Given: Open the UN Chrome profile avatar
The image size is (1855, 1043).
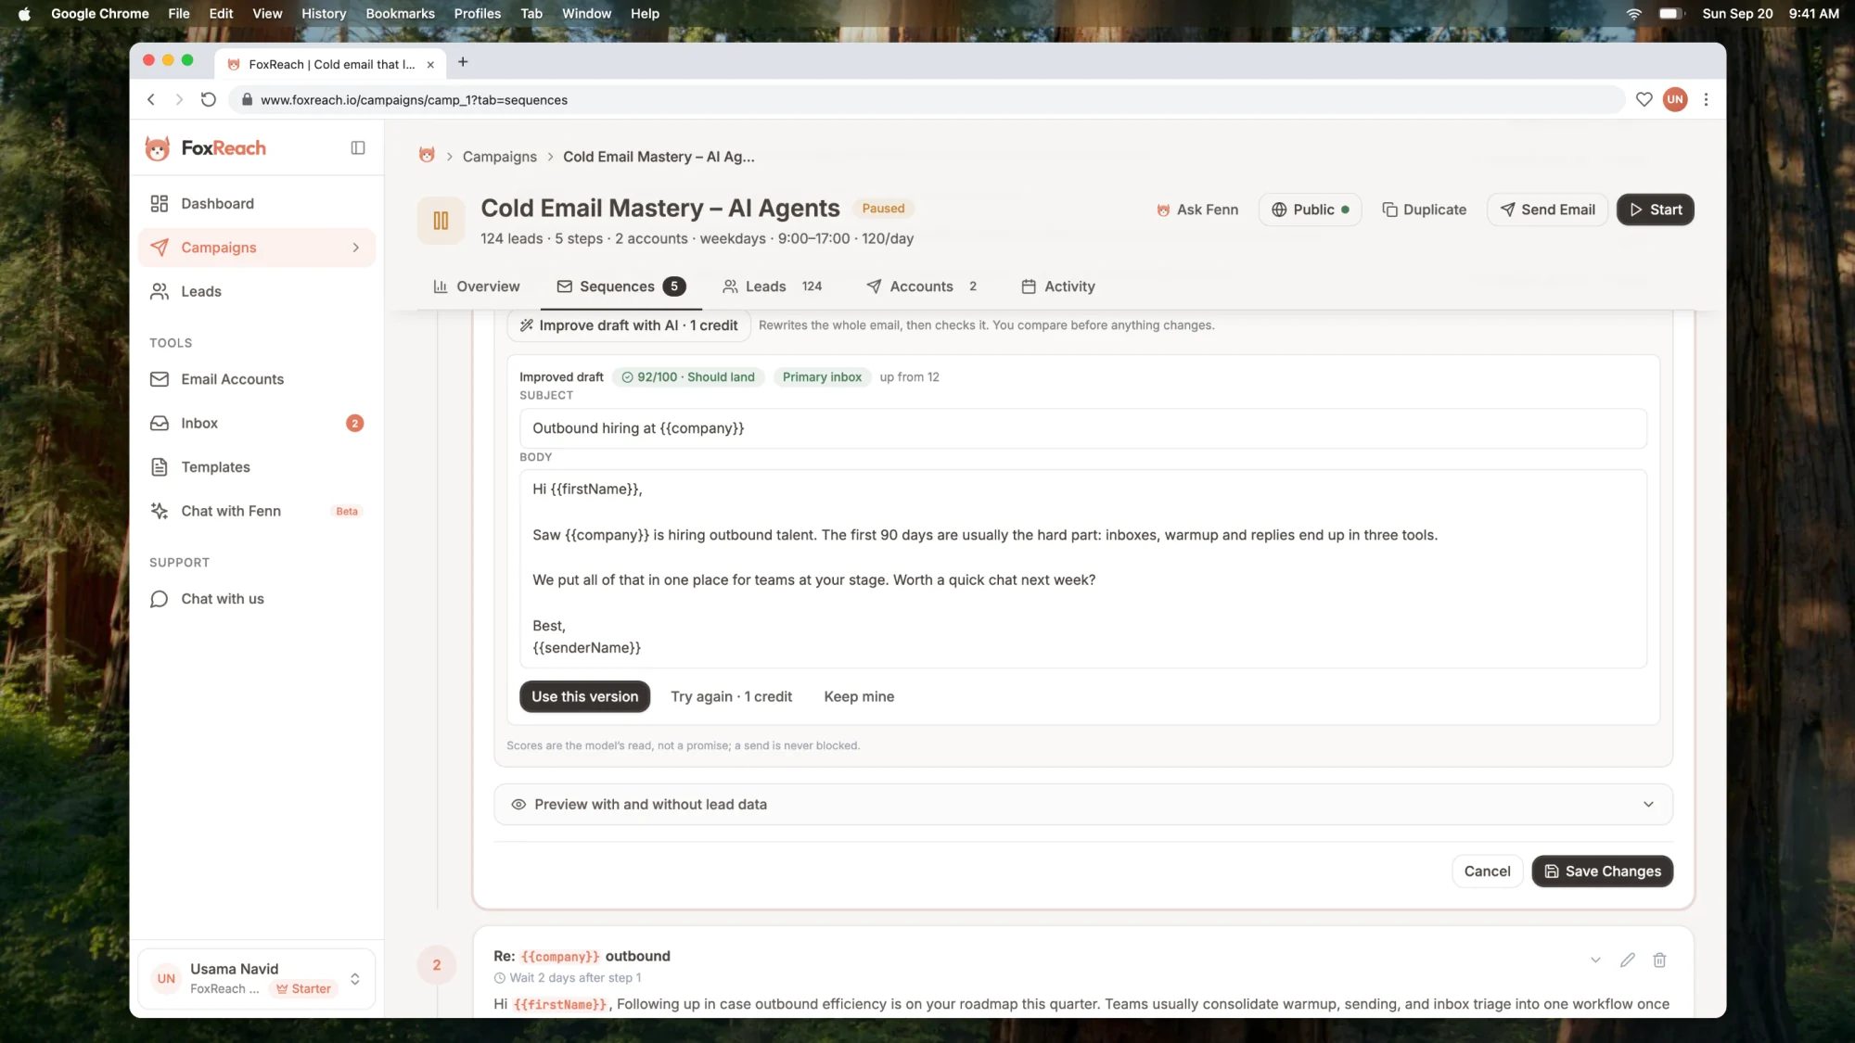Looking at the screenshot, I should (1675, 99).
